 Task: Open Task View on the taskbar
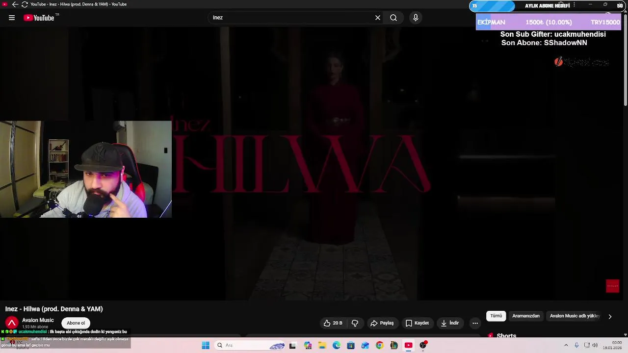(x=292, y=346)
